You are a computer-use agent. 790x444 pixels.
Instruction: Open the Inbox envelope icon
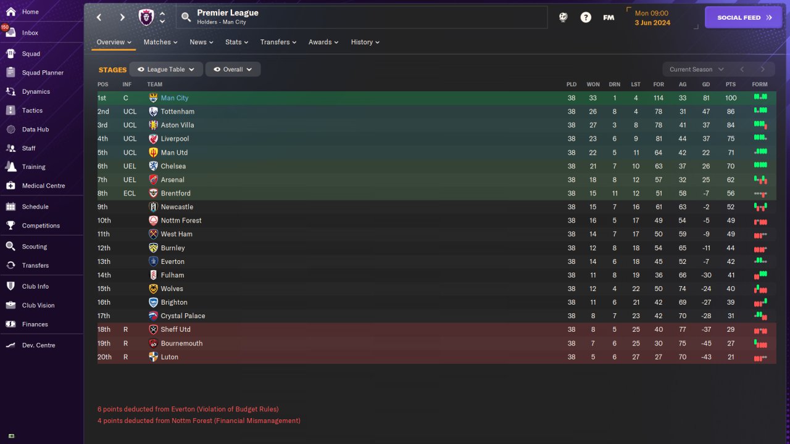click(10, 33)
